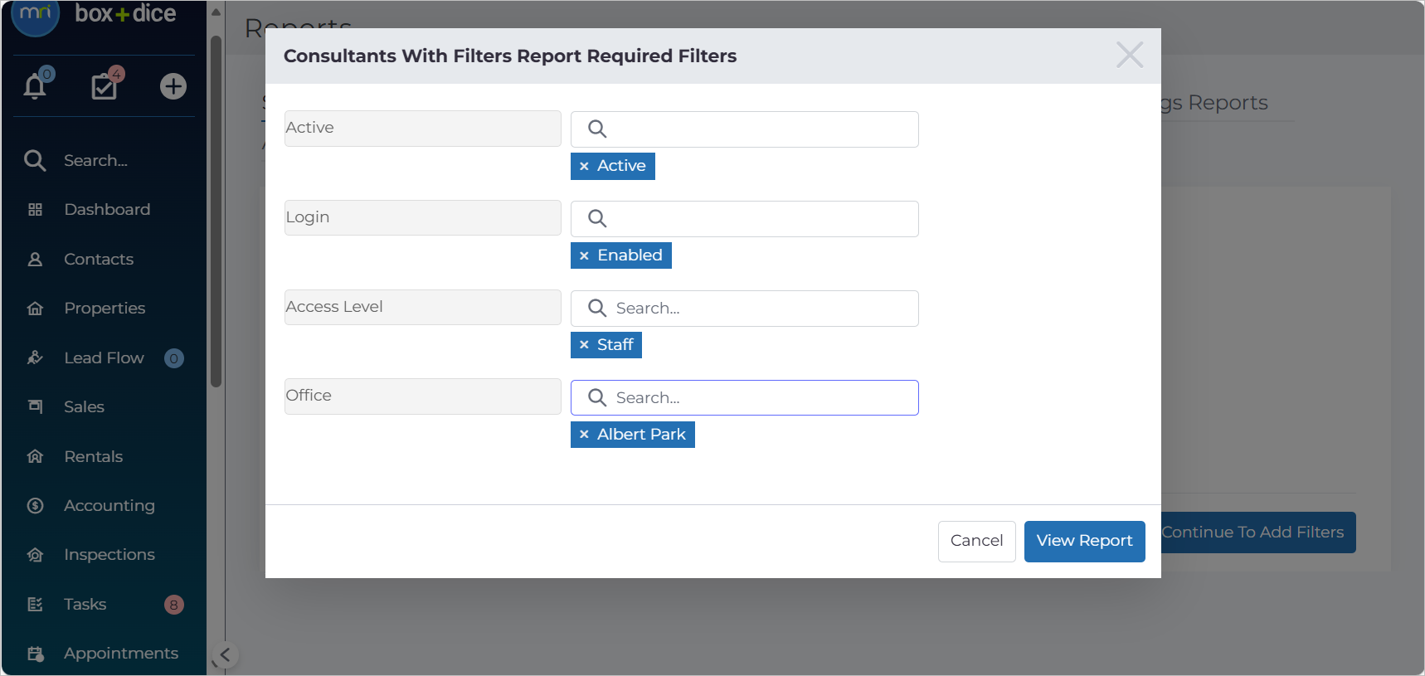Viewport: 1425px width, 676px height.
Task: Click the Tasks count badge showing 8
Action: [x=173, y=605]
